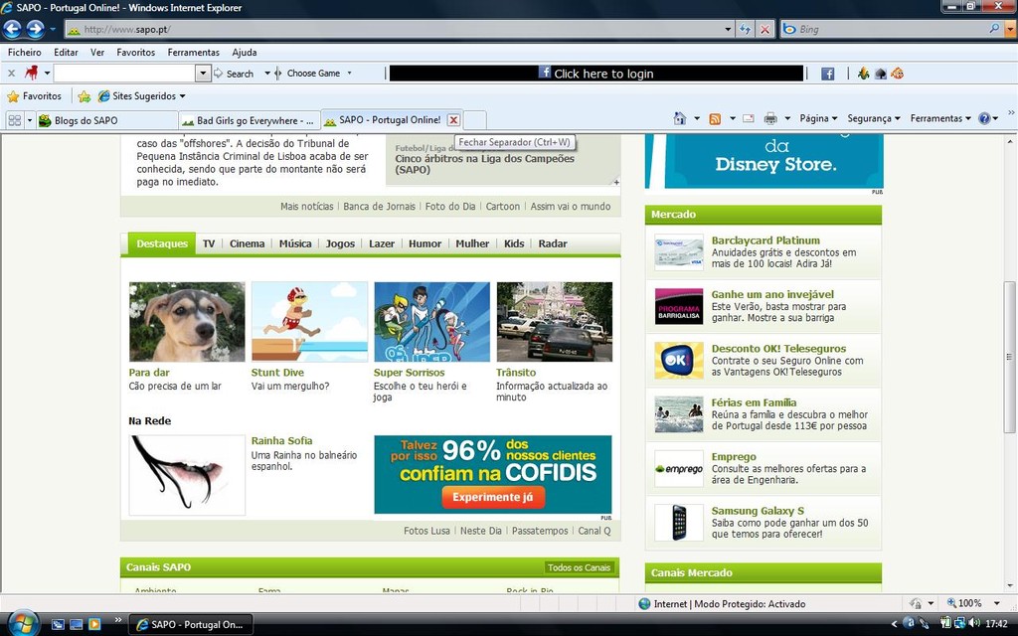
Task: Click the Print icon in command bar
Action: [770, 119]
